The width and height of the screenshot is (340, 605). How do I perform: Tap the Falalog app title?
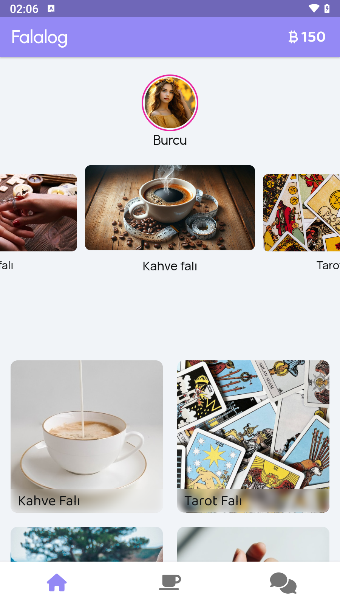40,37
